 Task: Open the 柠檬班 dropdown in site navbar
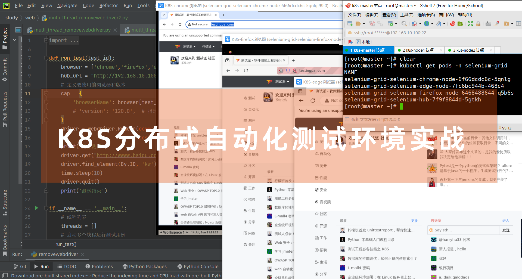(x=208, y=46)
